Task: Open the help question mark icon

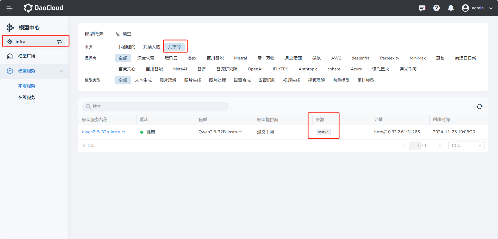Action: (437, 8)
